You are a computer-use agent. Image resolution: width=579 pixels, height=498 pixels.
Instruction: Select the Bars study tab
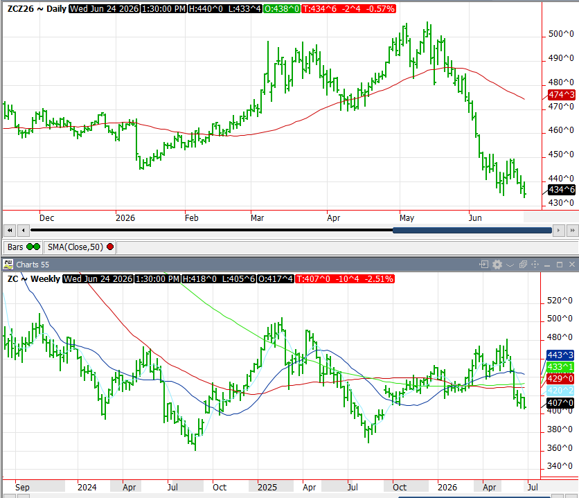(23, 247)
